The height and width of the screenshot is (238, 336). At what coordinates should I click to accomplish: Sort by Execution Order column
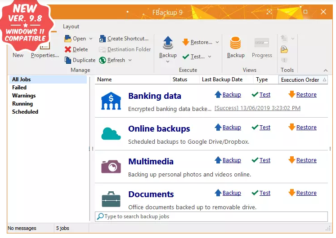303,79
